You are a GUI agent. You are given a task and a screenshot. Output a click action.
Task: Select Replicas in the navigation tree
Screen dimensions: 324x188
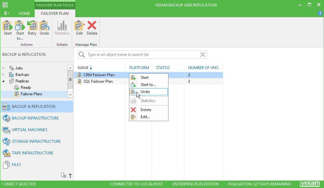(x=22, y=81)
